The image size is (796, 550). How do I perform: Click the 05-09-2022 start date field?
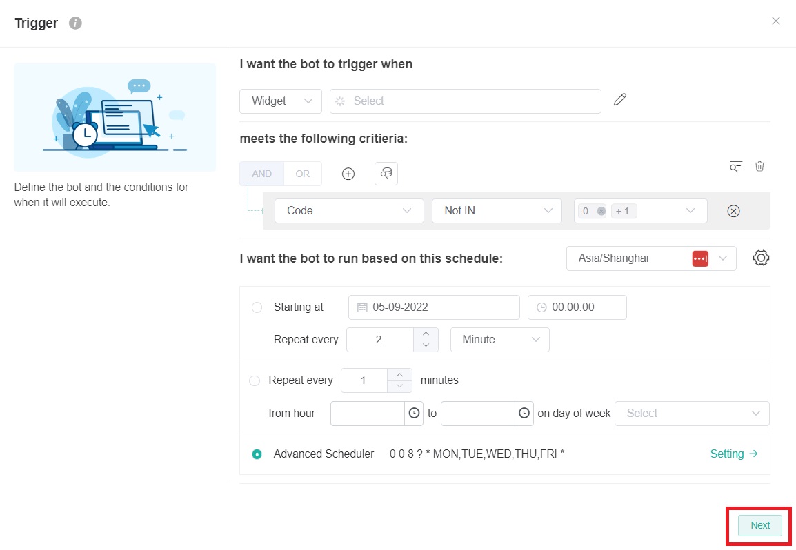[434, 307]
